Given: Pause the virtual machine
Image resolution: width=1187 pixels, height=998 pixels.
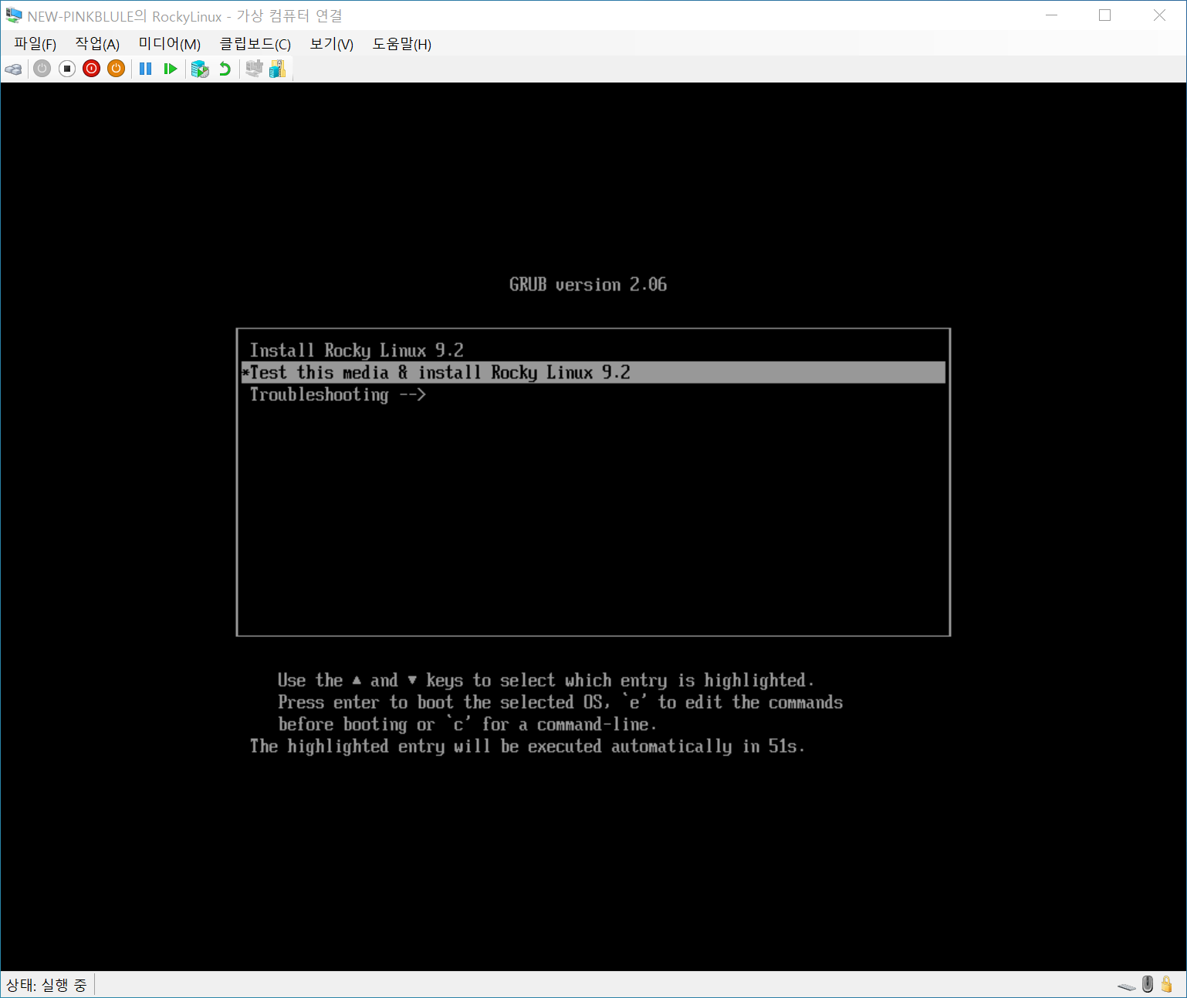Looking at the screenshot, I should click(145, 69).
